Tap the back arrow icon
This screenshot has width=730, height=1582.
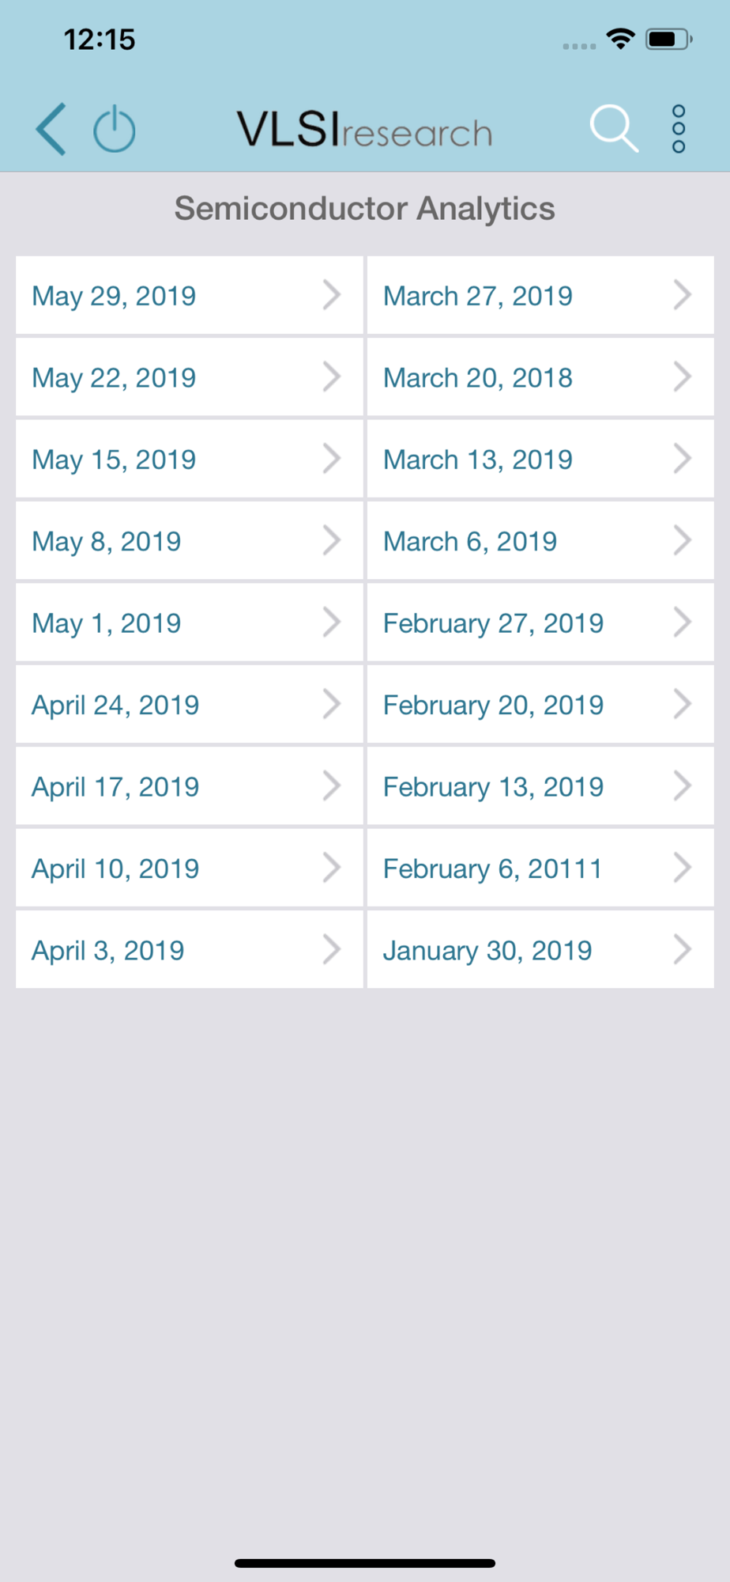pos(51,129)
